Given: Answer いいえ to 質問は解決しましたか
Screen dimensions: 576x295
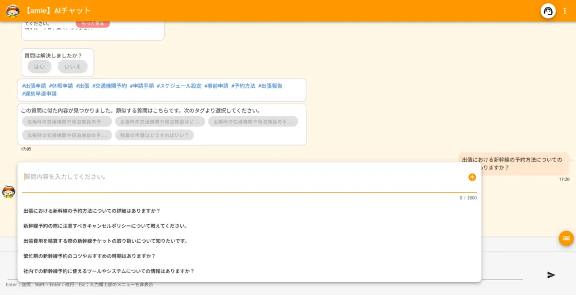Looking at the screenshot, I should 73,67.
